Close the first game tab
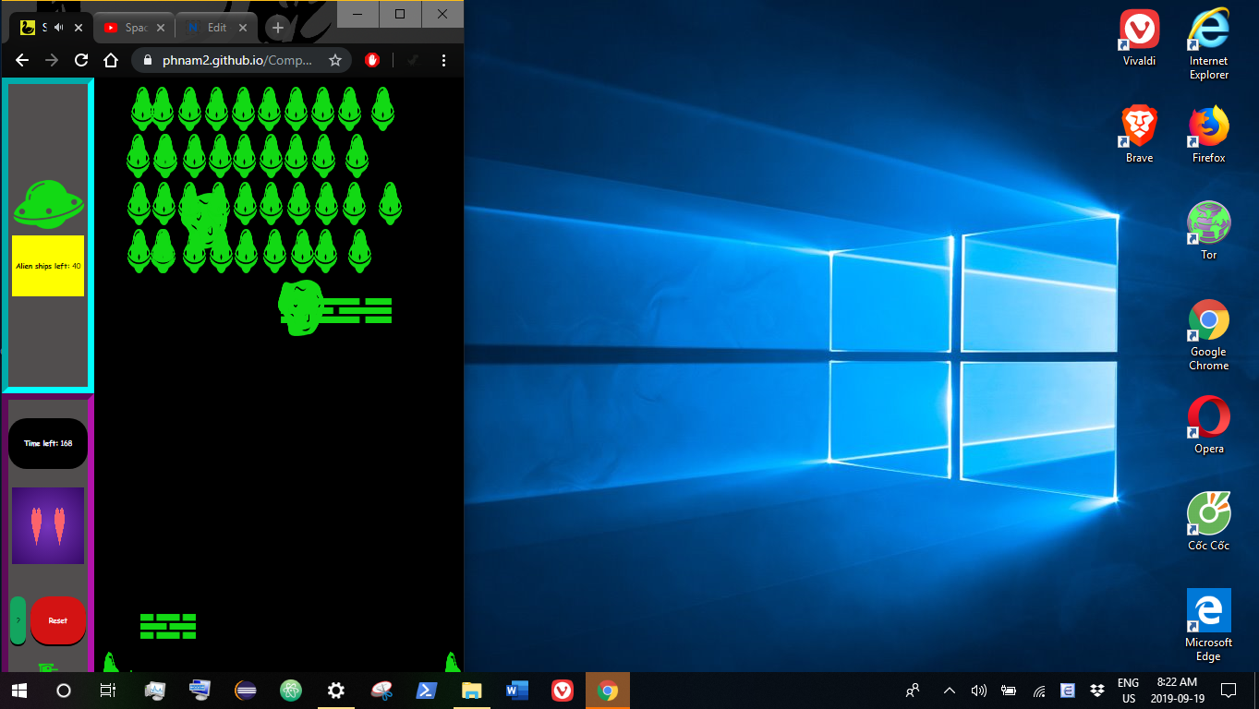 coord(79,28)
